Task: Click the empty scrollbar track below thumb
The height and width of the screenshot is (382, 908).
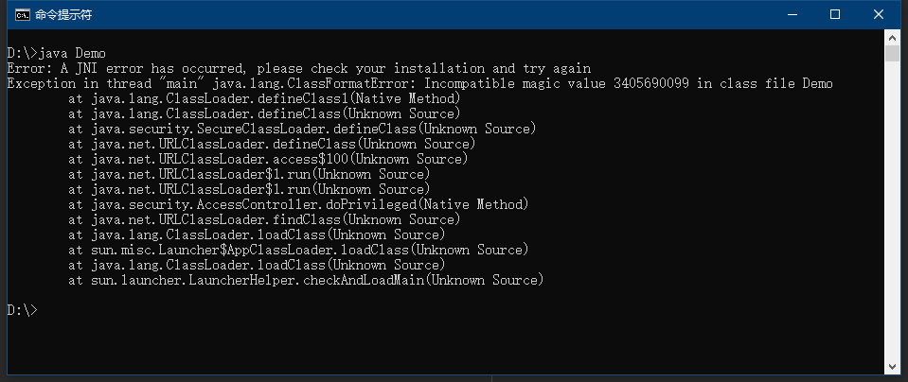Action: tap(892, 210)
